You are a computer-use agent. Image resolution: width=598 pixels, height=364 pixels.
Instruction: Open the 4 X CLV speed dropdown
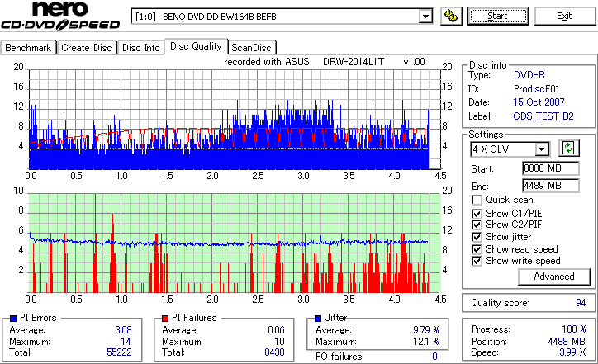click(x=541, y=149)
